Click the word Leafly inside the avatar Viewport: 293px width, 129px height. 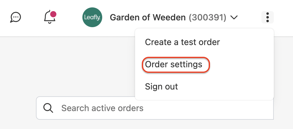92,18
